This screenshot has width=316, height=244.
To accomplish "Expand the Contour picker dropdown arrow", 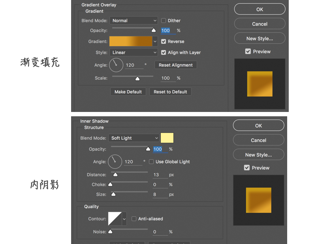I will 124,218.
